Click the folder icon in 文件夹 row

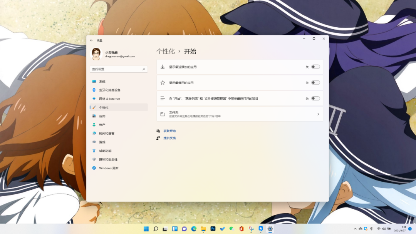coord(163,114)
